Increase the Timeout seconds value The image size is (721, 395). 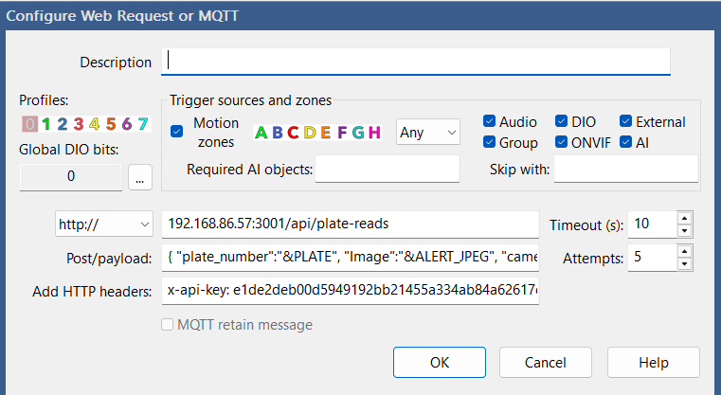pos(686,219)
